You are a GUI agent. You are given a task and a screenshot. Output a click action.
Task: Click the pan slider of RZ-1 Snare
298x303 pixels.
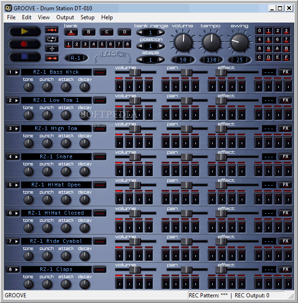click(186, 157)
